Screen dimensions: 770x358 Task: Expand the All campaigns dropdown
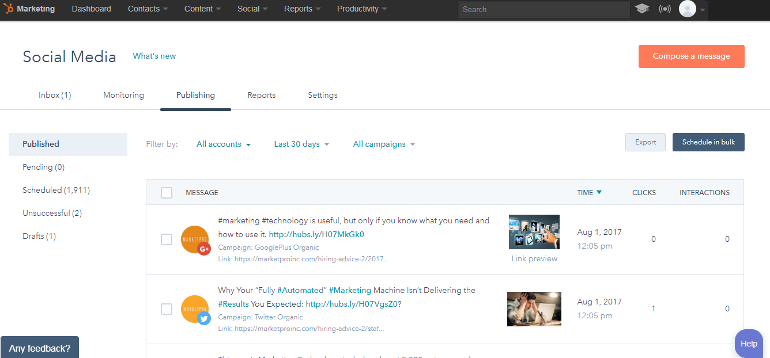(384, 144)
